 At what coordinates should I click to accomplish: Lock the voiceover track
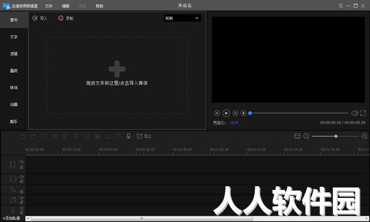coord(22,213)
